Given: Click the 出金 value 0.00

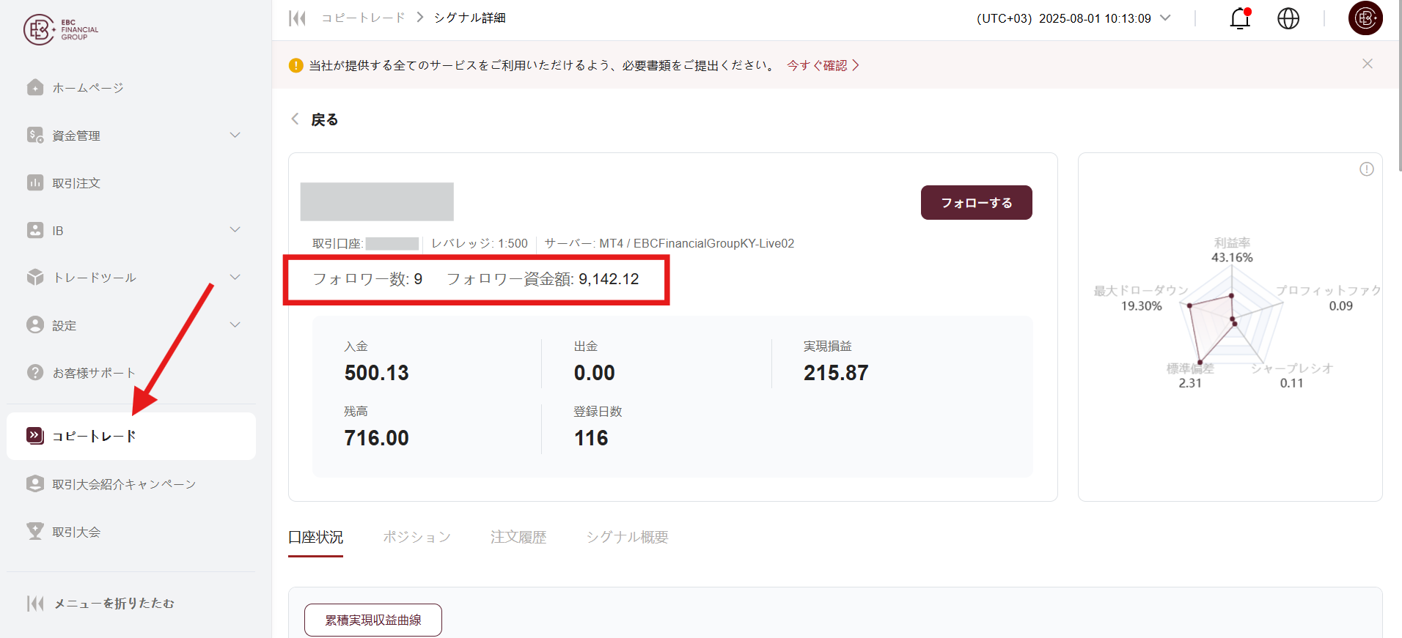Looking at the screenshot, I should 595,373.
